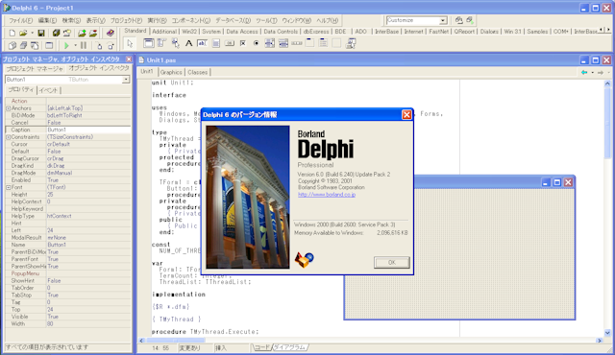615x355 pixels.
Task: Click the Step Over debug icon
Action: point(111,45)
